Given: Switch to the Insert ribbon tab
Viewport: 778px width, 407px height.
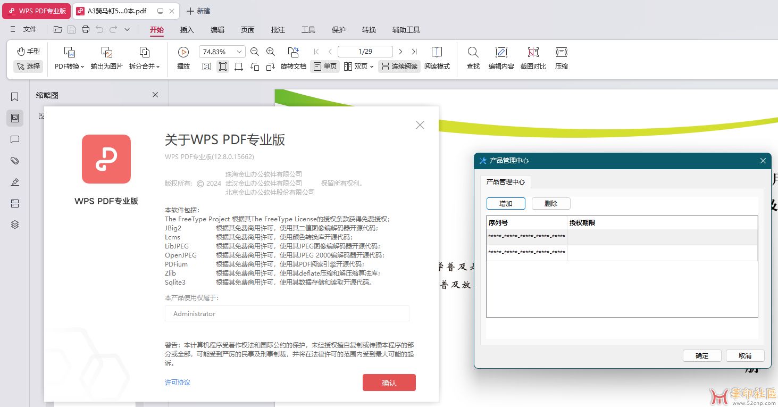Looking at the screenshot, I should tap(187, 30).
